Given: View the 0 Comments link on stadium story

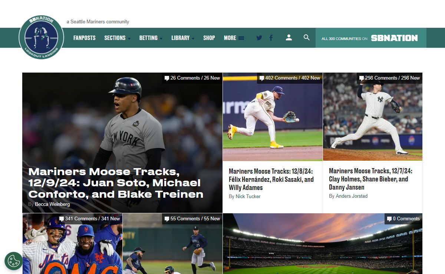Looking at the screenshot, I should [x=403, y=219].
